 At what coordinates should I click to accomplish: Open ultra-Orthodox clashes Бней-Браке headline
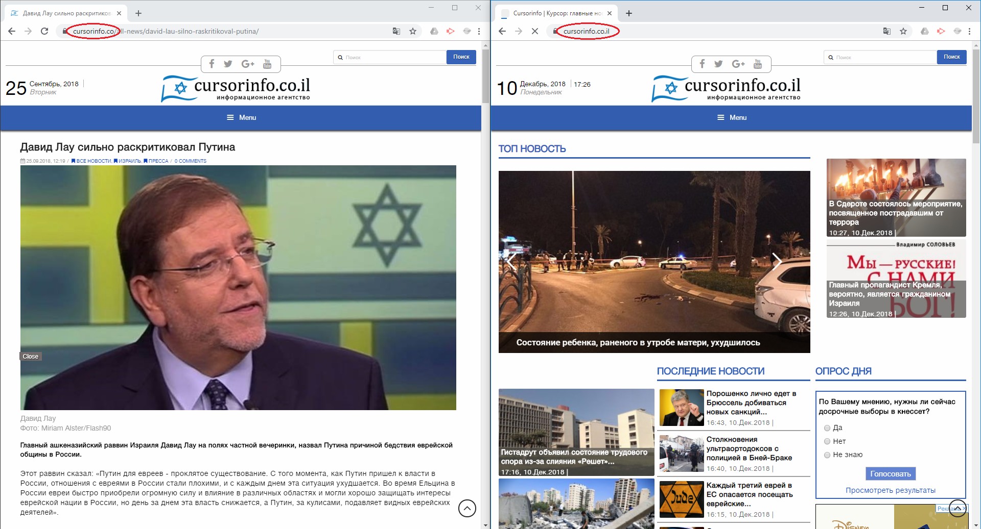[x=750, y=448]
